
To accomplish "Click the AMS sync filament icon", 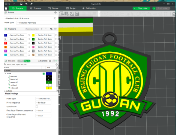I will 51,29.
